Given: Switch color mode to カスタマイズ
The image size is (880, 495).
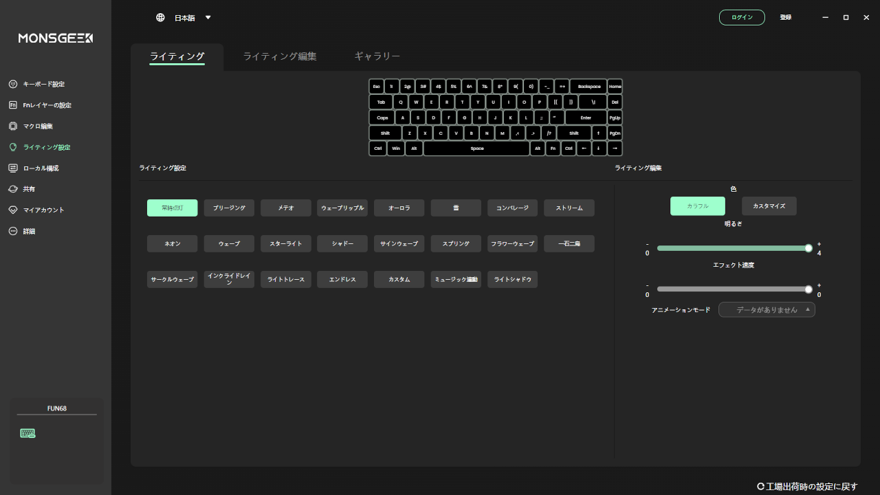Looking at the screenshot, I should point(769,206).
